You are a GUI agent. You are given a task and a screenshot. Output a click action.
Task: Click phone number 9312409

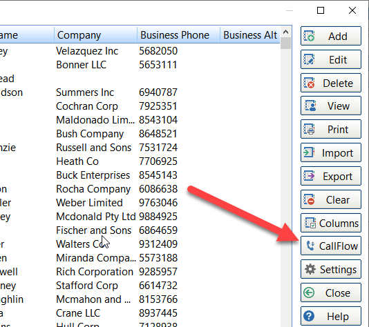click(x=158, y=244)
